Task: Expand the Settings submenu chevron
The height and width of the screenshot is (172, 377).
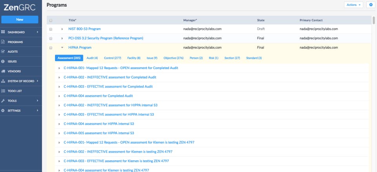Action: (37, 110)
